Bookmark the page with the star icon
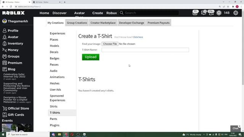 click(228, 7)
